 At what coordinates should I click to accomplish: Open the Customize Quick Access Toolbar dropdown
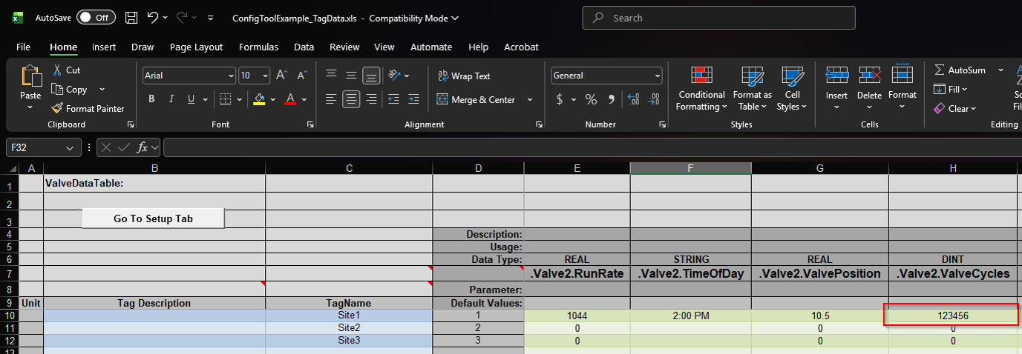click(x=211, y=17)
